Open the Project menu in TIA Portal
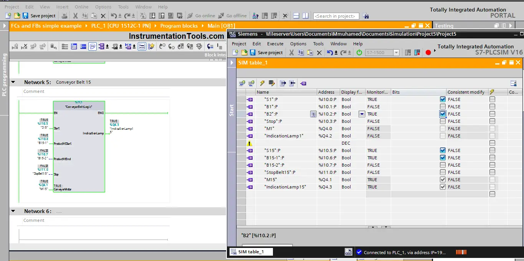 point(12,7)
